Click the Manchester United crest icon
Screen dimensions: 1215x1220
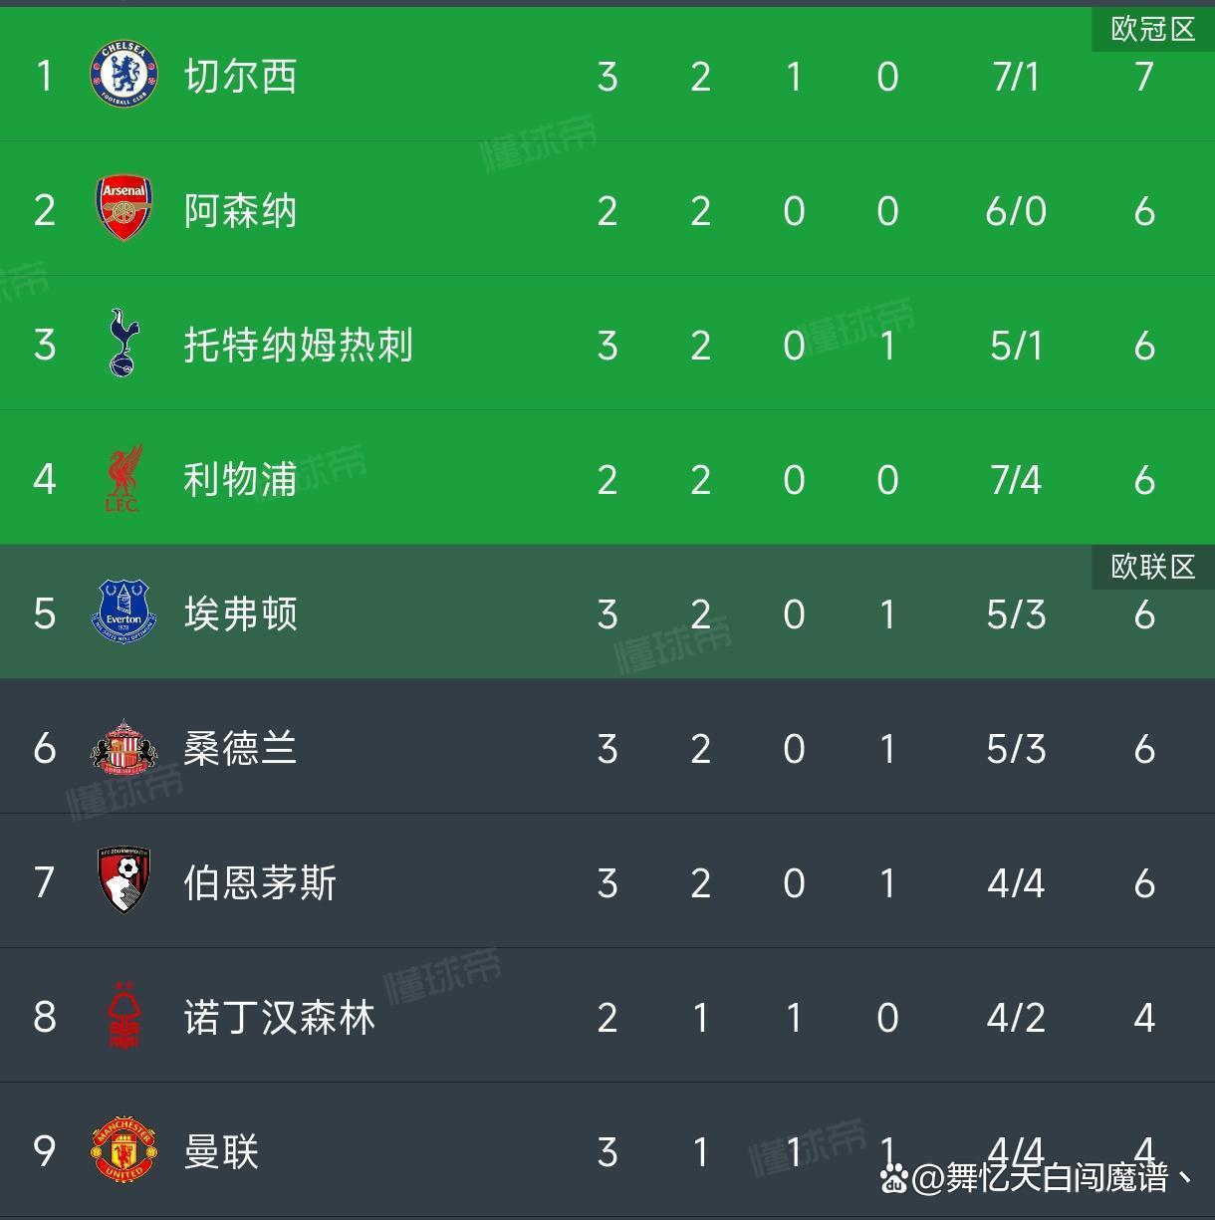click(123, 1151)
